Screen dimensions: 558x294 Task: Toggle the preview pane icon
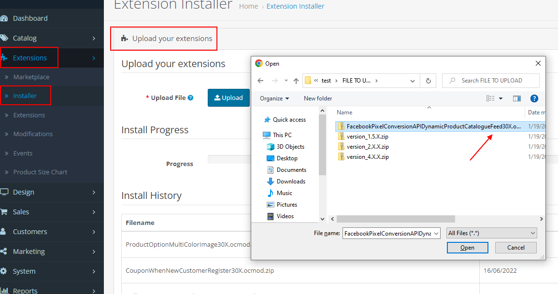click(x=517, y=98)
